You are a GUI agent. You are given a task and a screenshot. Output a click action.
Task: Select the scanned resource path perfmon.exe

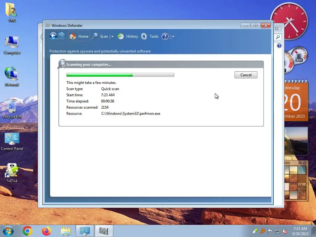[131, 114]
